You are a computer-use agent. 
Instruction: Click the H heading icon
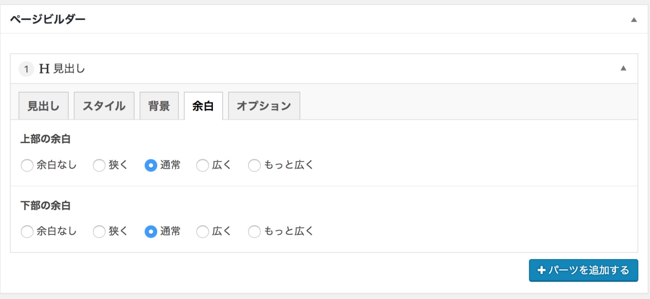pyautogui.click(x=44, y=69)
